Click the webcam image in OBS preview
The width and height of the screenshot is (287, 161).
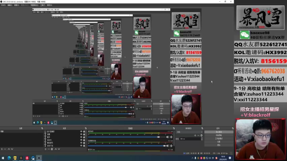(186, 109)
